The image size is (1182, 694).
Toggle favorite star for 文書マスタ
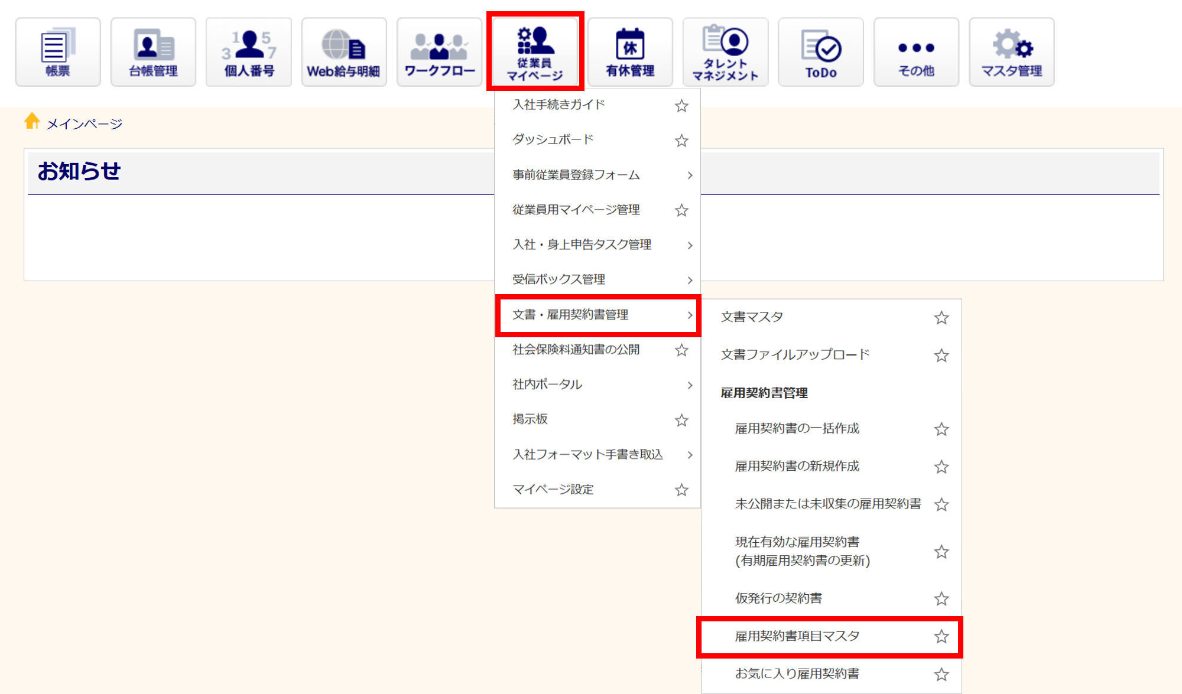[x=941, y=318]
